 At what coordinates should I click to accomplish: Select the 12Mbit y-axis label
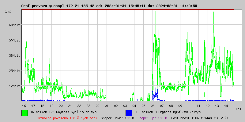[x=14, y=86]
